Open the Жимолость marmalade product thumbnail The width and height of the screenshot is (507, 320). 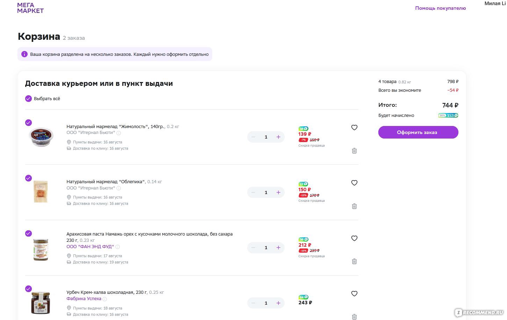(x=41, y=137)
